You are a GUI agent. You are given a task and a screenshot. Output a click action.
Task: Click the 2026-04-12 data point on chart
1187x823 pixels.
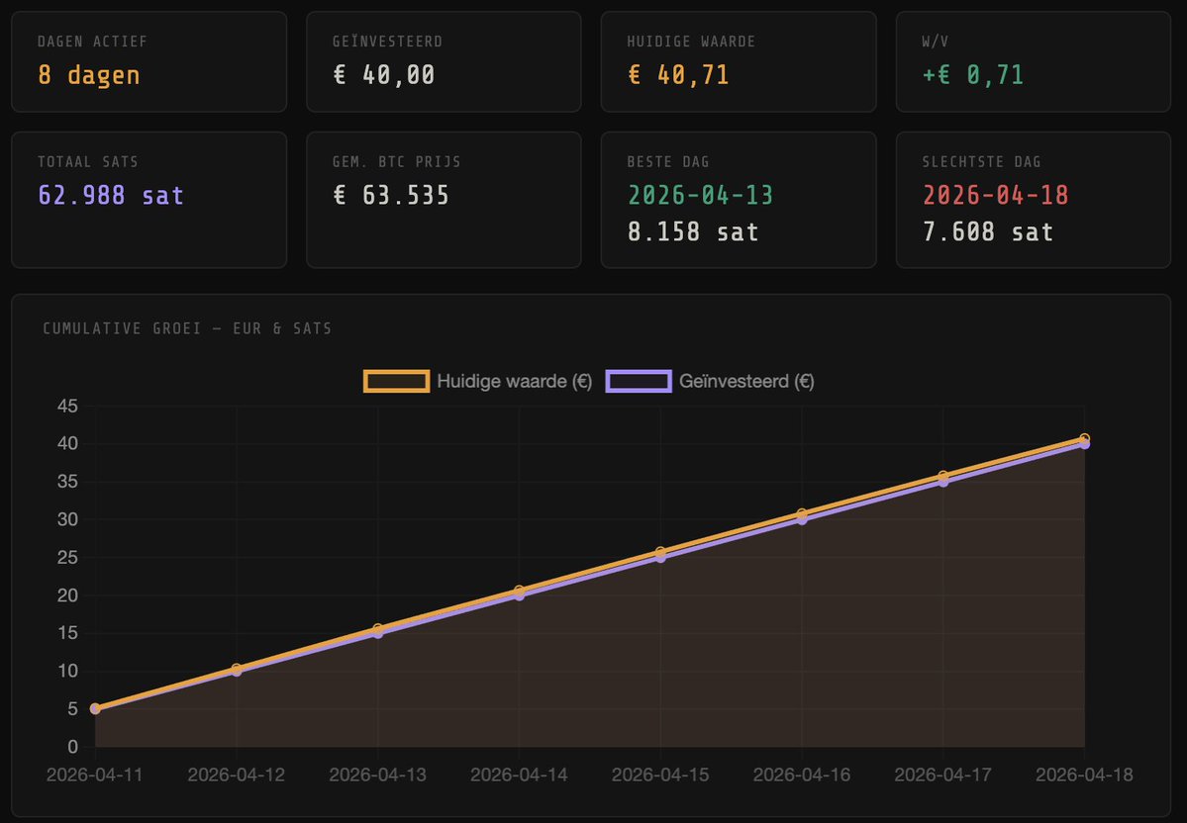coord(237,670)
